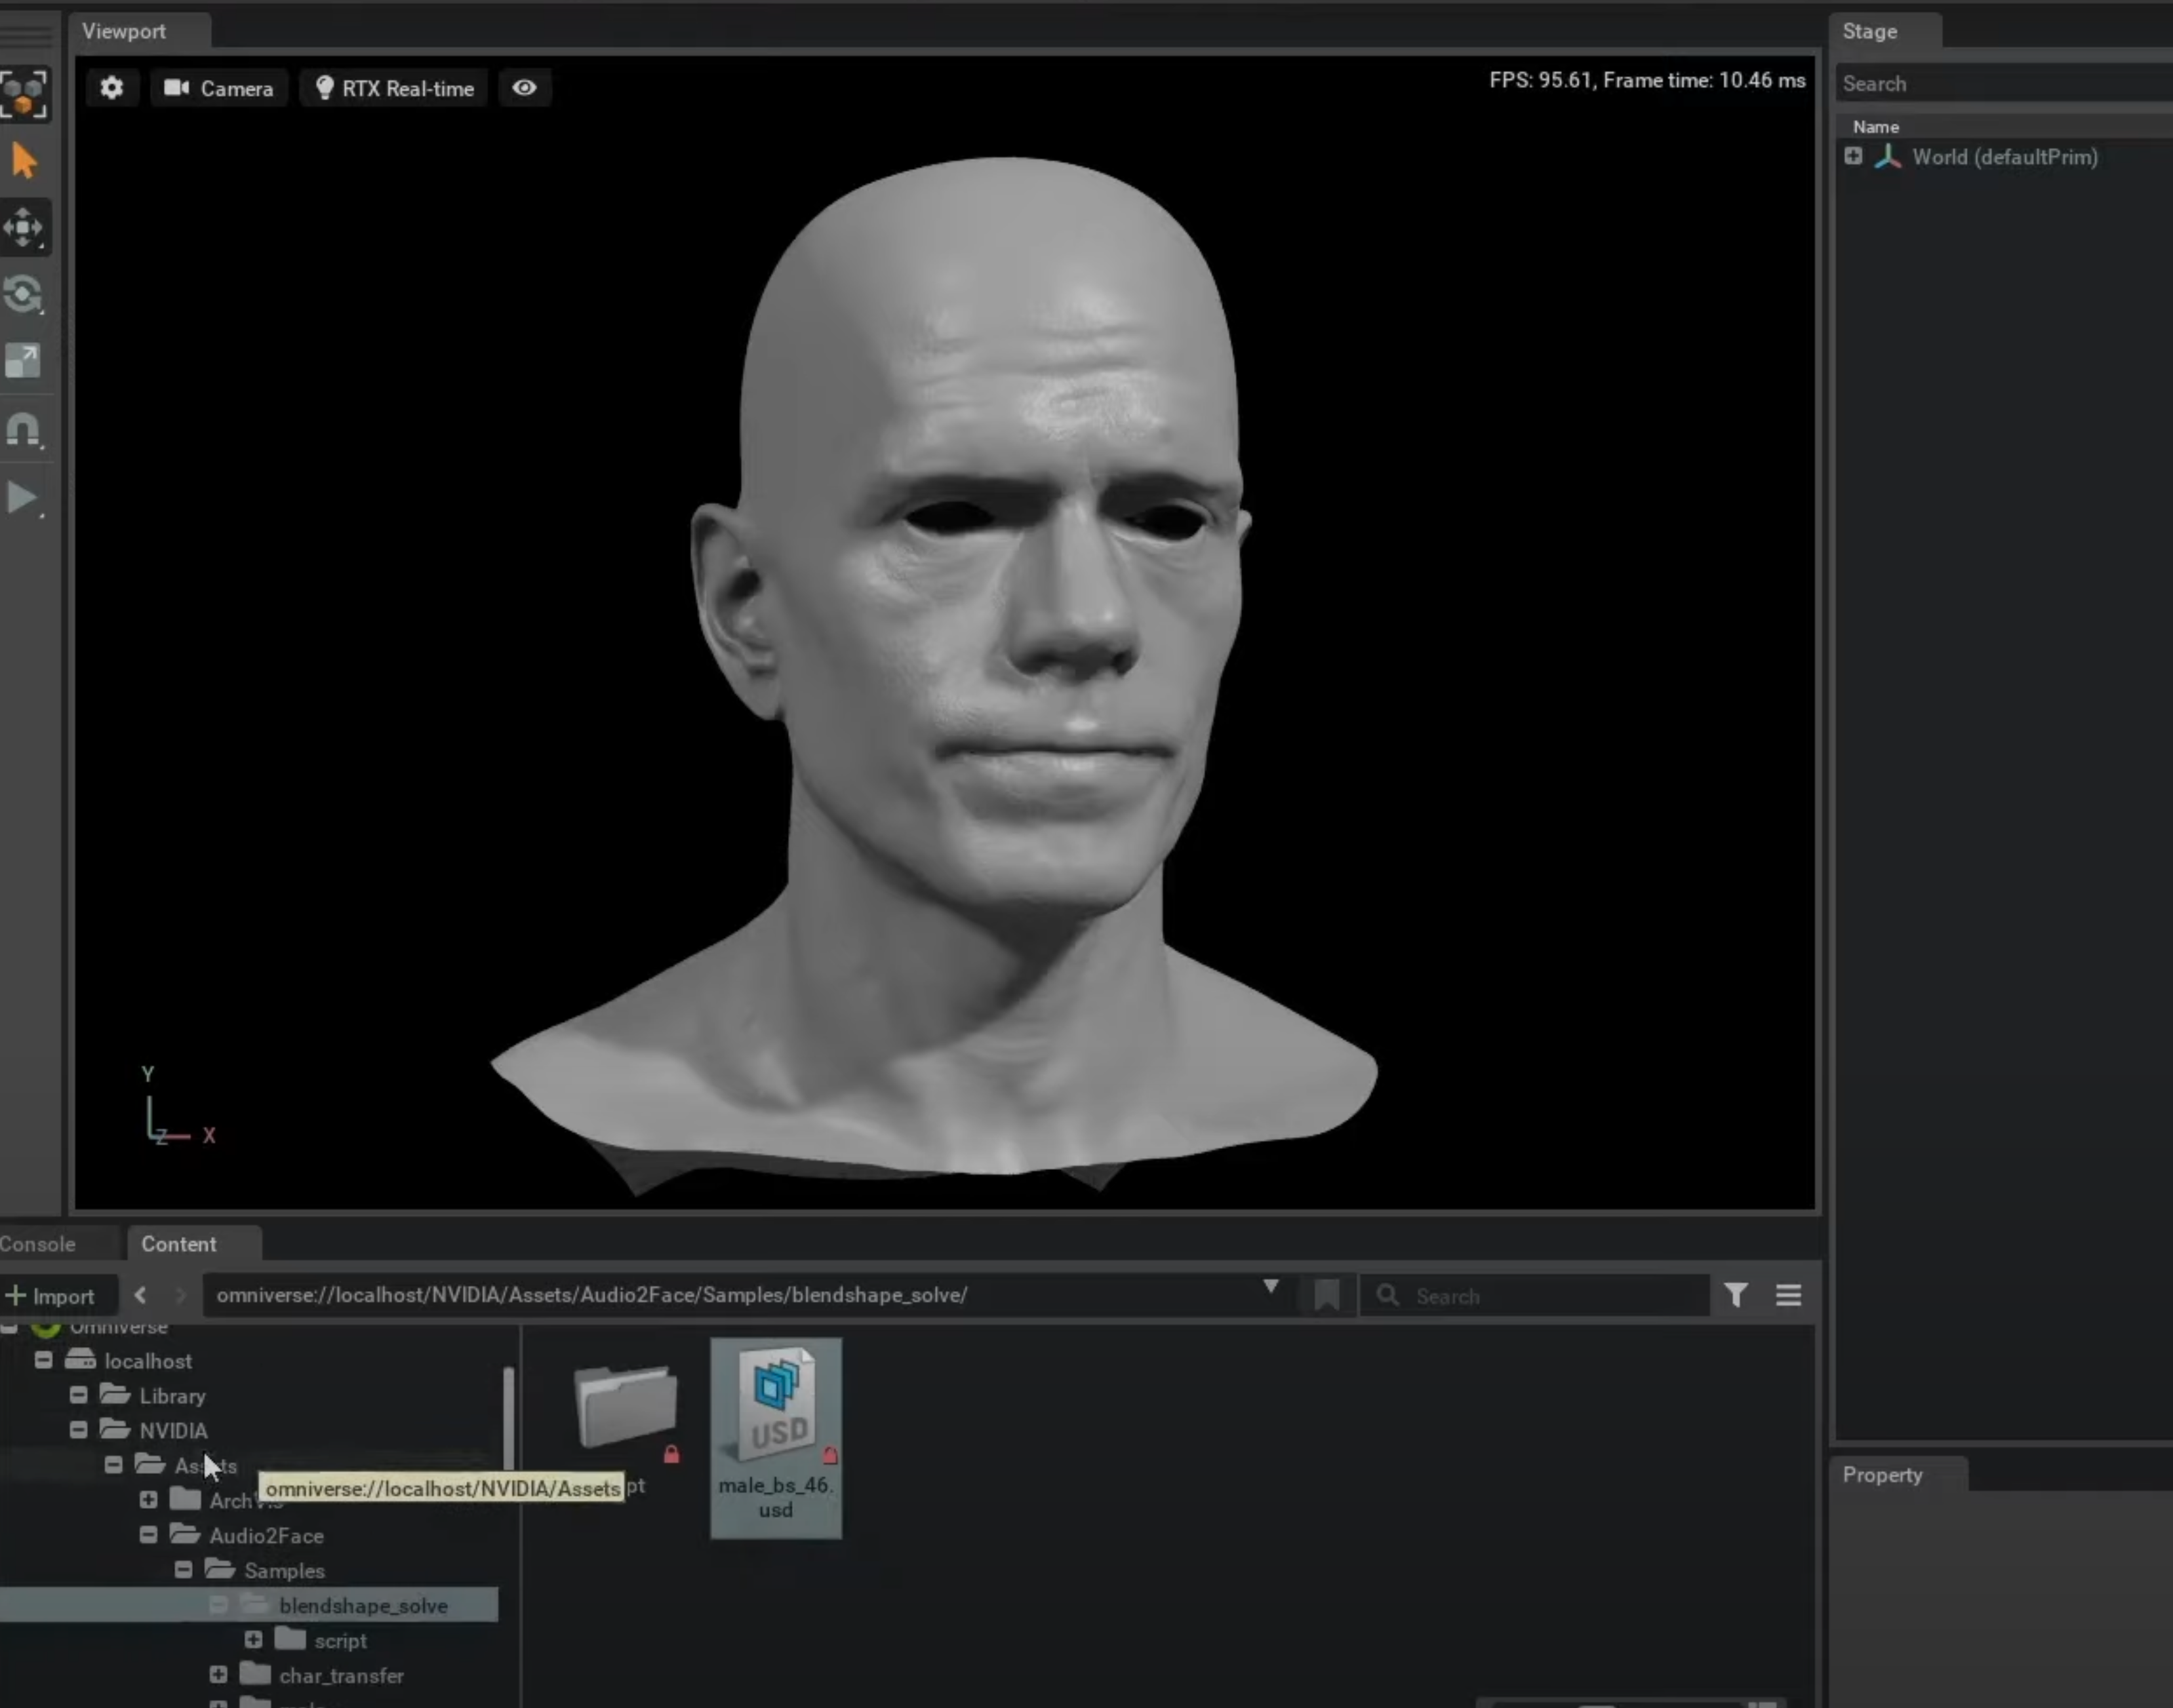Open the filter funnel icon
Image resolution: width=2173 pixels, height=1708 pixels.
pyautogui.click(x=1736, y=1295)
